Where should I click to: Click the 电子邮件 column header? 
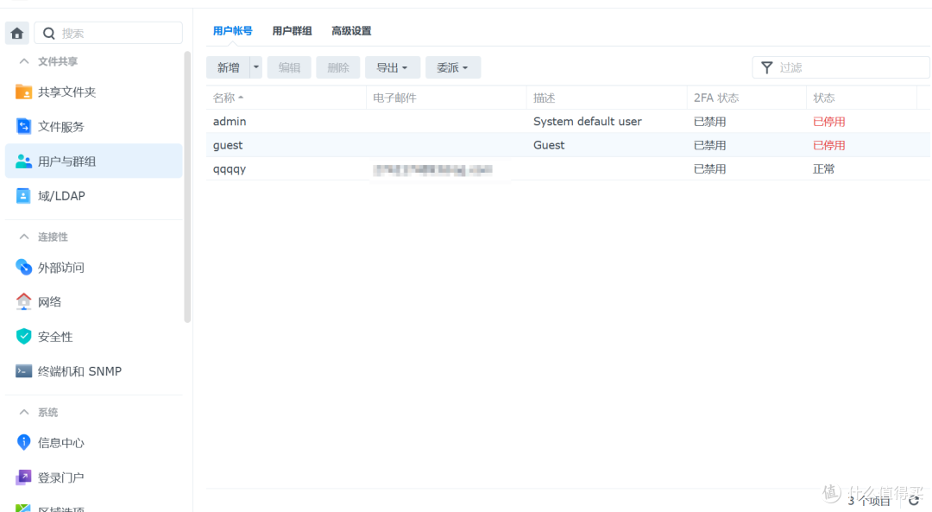pyautogui.click(x=446, y=98)
